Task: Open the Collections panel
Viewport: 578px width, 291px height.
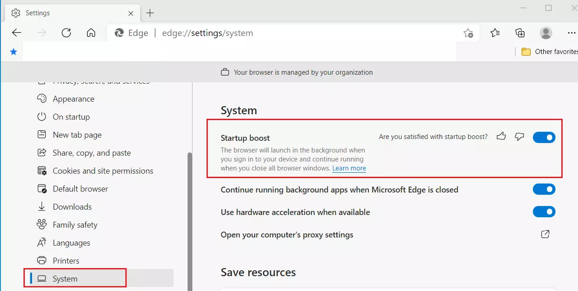Action: pos(520,32)
